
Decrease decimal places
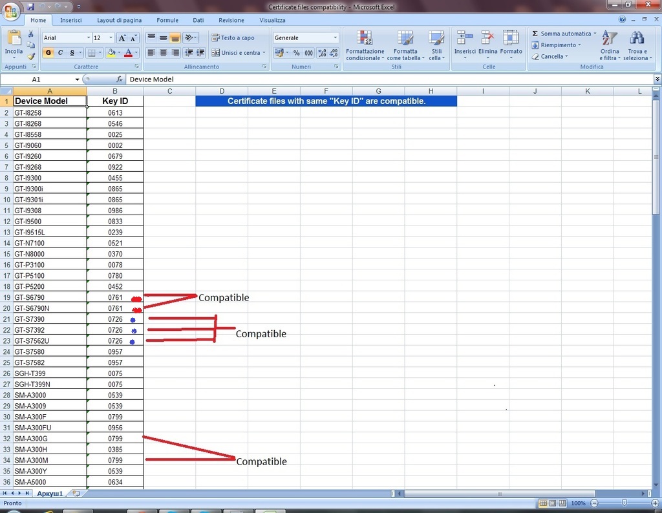click(x=334, y=53)
